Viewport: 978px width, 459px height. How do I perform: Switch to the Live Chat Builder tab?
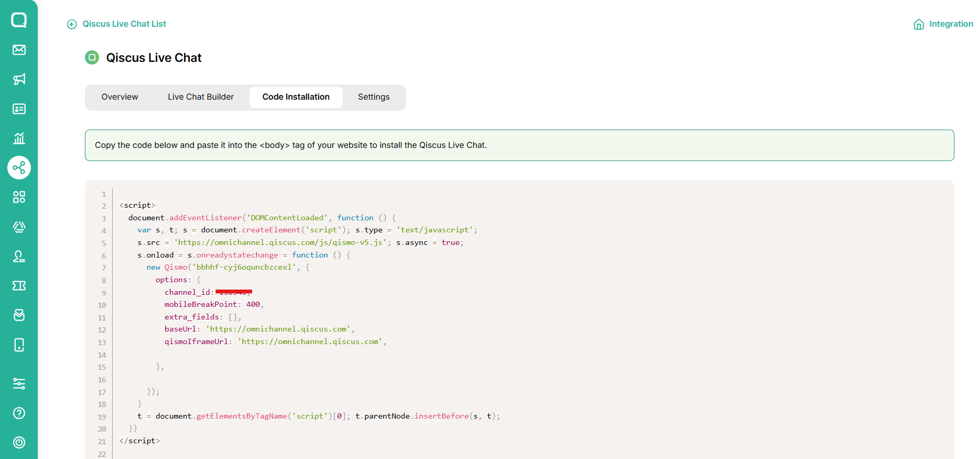[x=201, y=97]
